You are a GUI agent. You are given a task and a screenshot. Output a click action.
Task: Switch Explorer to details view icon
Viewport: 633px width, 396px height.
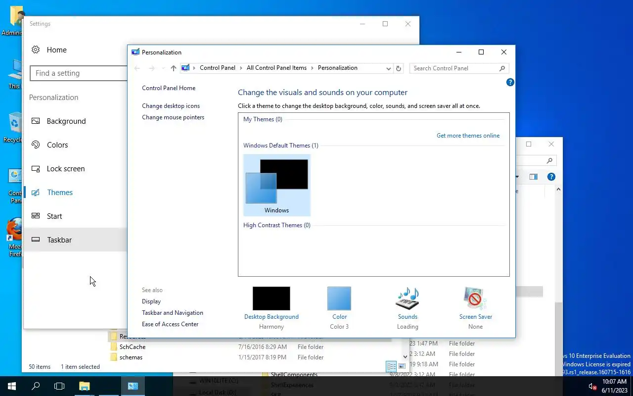(x=391, y=366)
